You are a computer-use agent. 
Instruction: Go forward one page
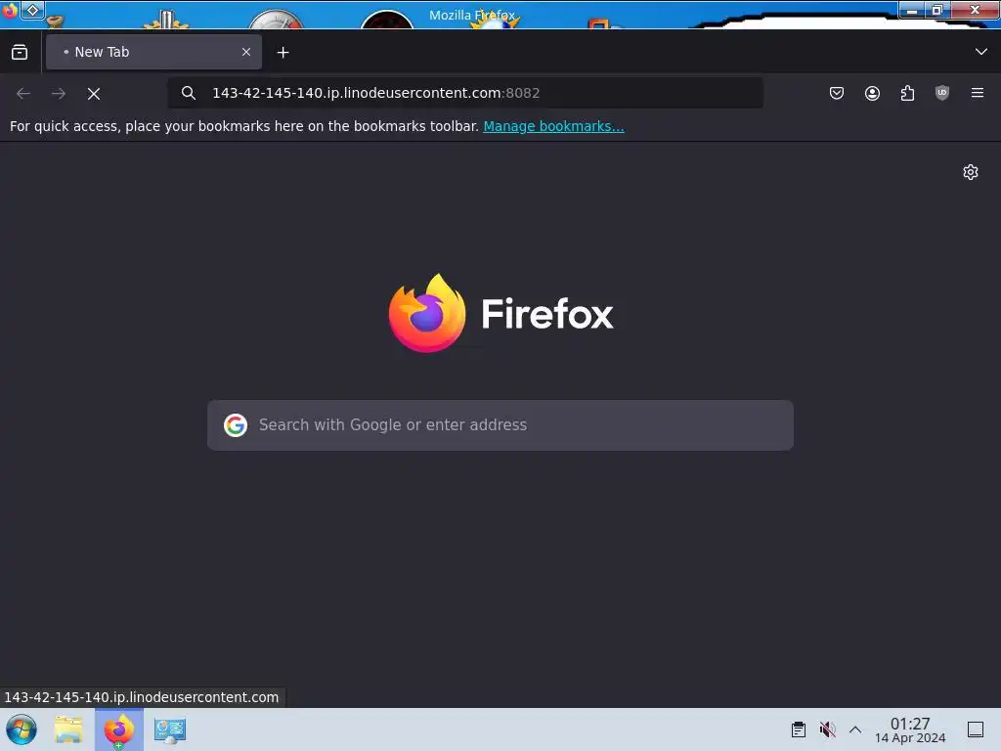coord(59,93)
